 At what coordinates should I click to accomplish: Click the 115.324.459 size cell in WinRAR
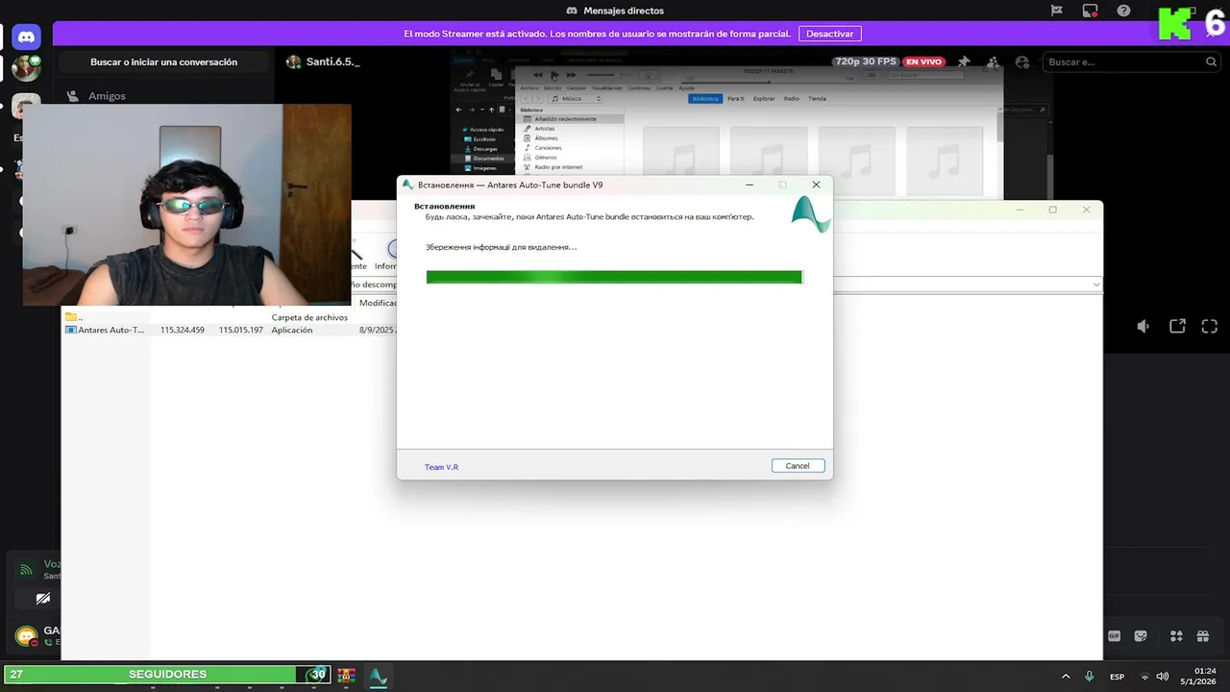click(x=183, y=330)
